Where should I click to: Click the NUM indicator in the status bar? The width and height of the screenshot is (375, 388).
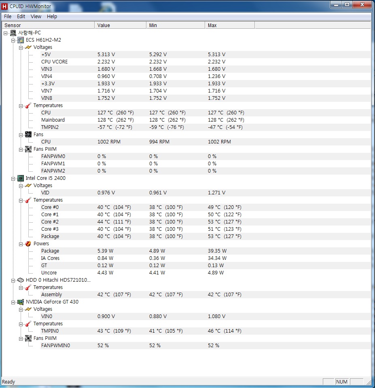tap(342, 382)
